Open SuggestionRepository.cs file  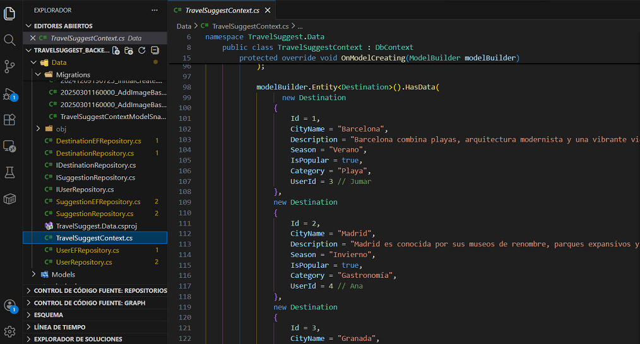(95, 214)
